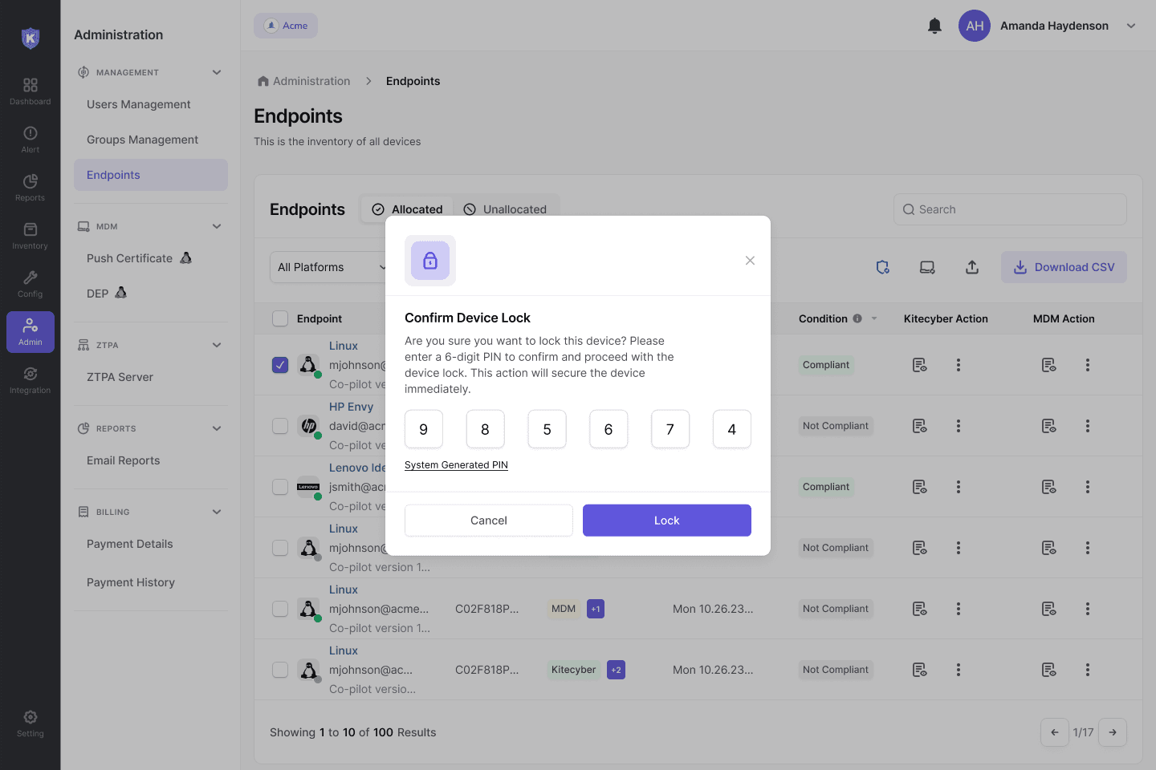
Task: Open Dashboard from the sidebar
Action: coord(30,91)
